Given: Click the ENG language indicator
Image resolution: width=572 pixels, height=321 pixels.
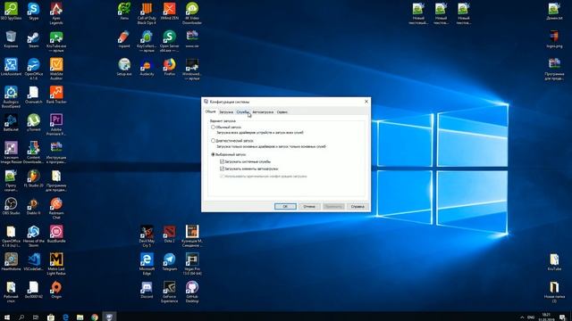Looking at the screenshot, I should pos(531,317).
